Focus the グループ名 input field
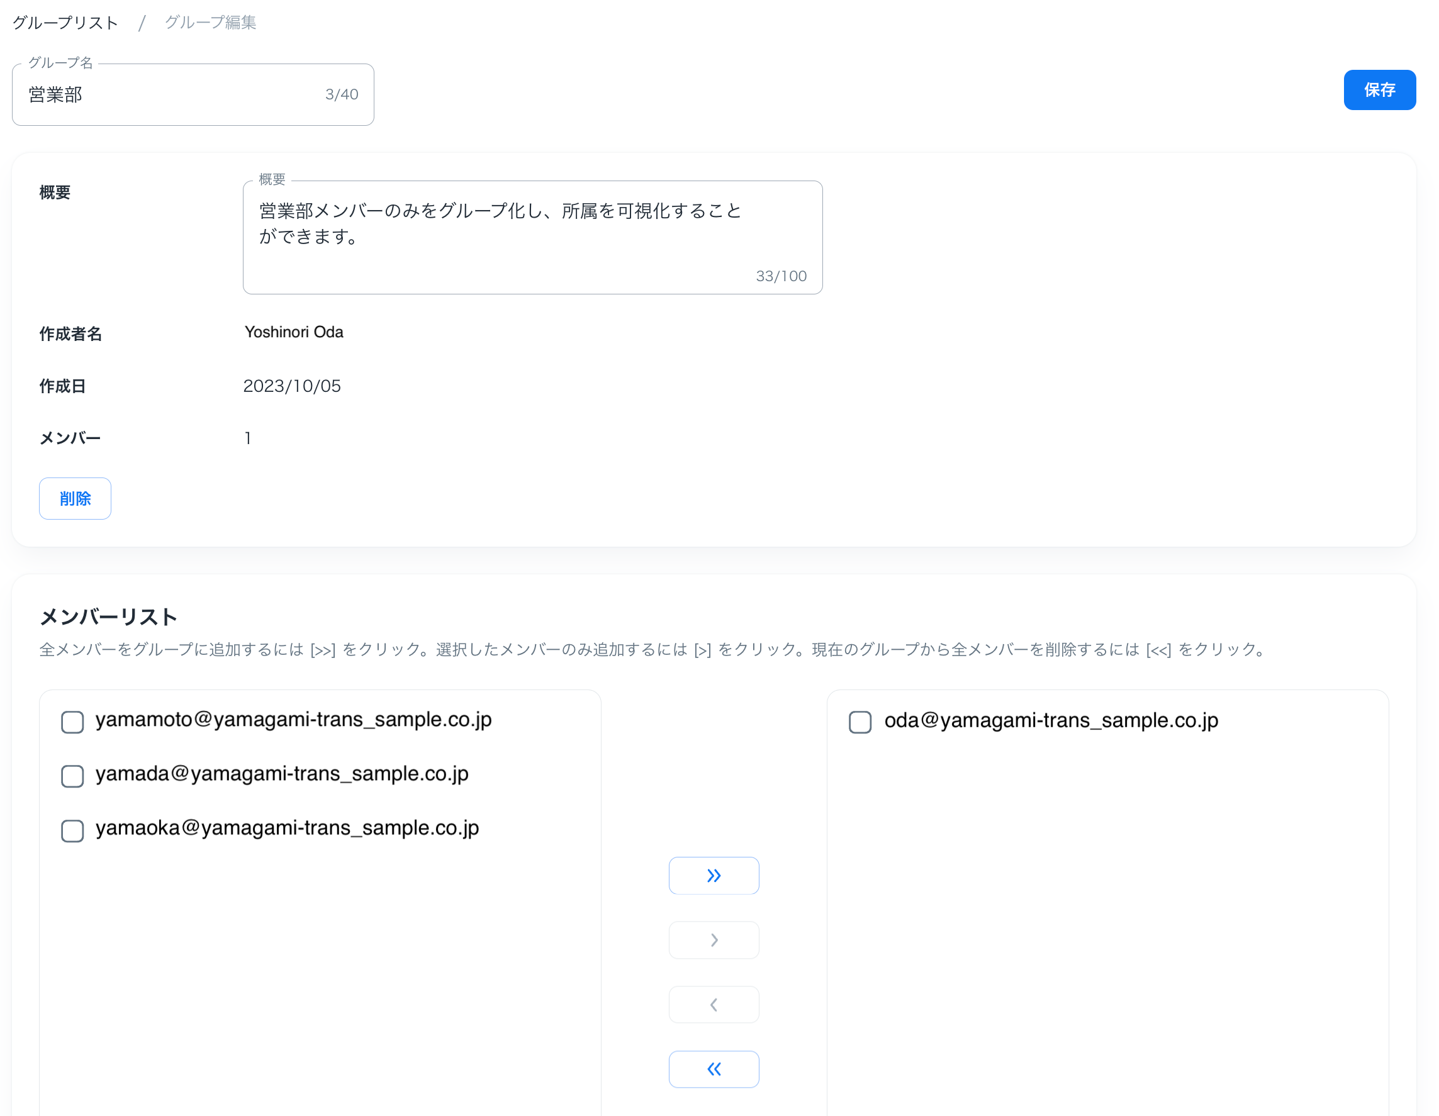 coord(171,95)
